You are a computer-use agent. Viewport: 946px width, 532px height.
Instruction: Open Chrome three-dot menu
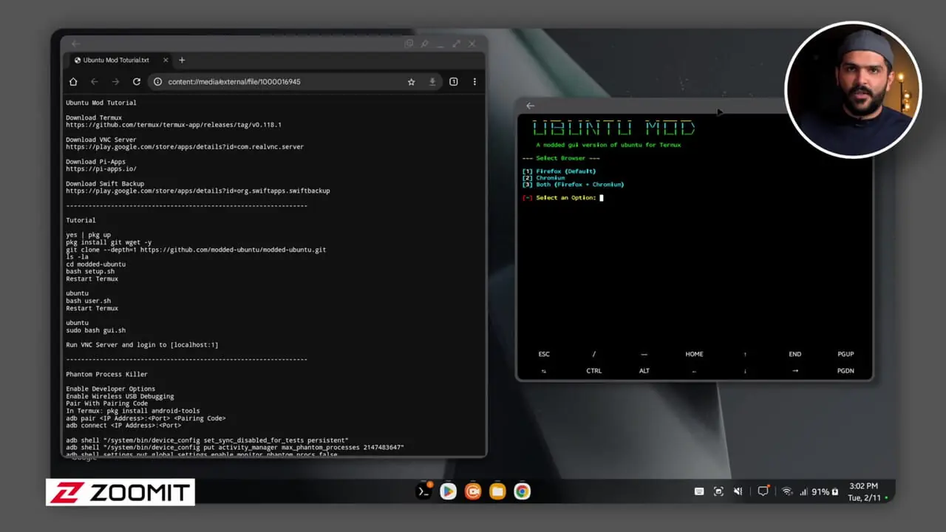pos(474,82)
